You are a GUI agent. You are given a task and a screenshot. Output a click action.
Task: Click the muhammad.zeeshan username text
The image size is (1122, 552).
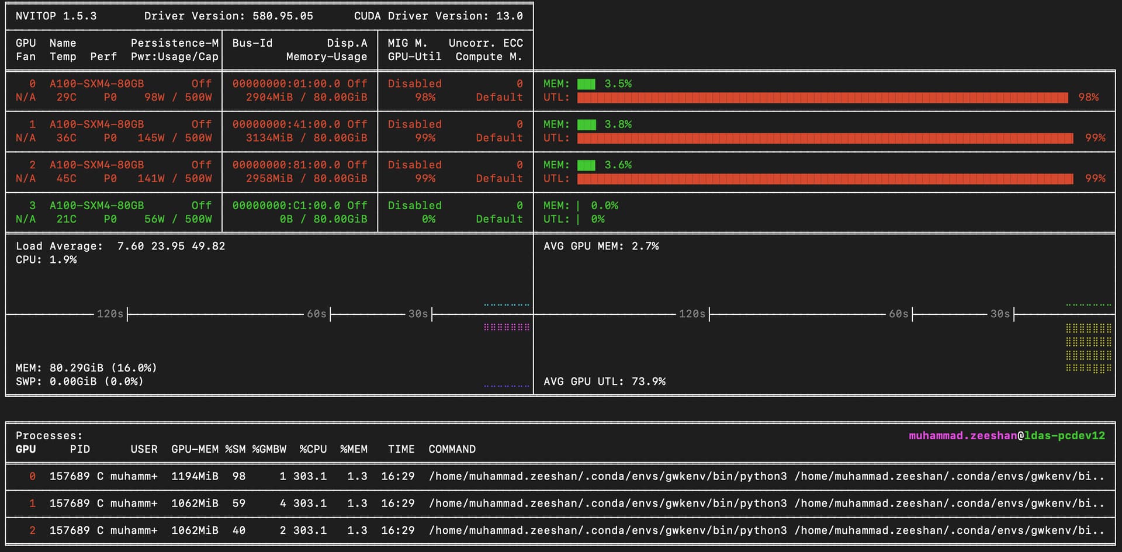[962, 436]
